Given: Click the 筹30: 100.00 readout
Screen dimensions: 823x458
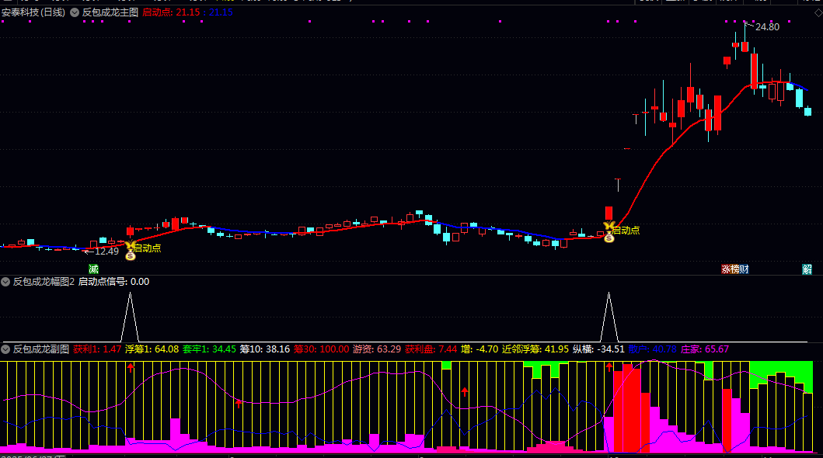Looking at the screenshot, I should (321, 349).
